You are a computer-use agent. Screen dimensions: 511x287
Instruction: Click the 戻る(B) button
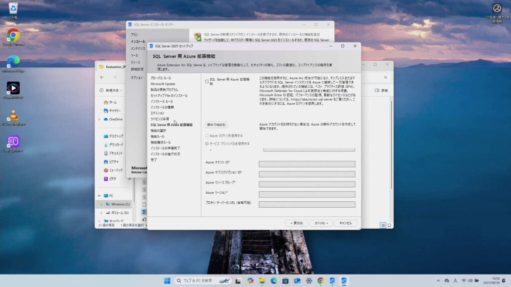coord(296,223)
